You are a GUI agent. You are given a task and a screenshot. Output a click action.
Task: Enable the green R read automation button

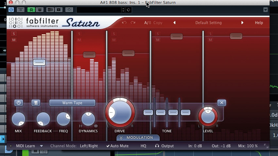point(31,10)
